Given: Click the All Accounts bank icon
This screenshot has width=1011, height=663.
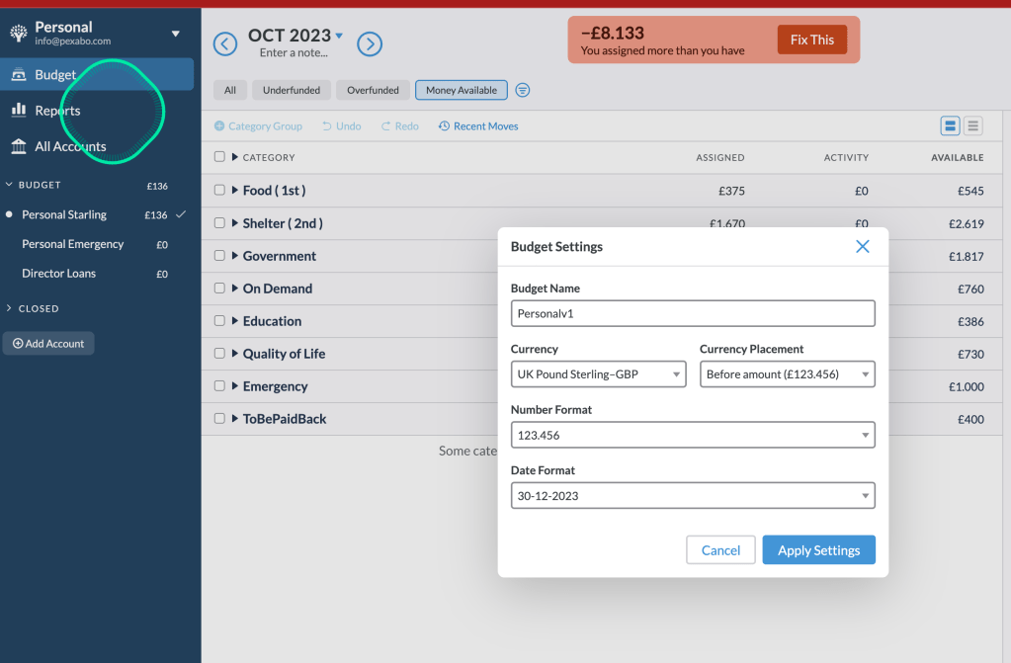Looking at the screenshot, I should [x=19, y=146].
